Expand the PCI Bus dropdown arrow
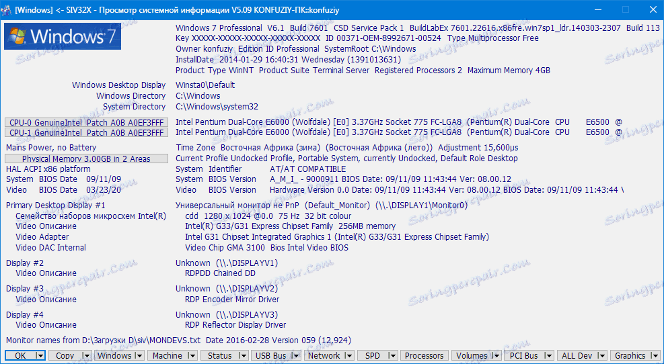The width and height of the screenshot is (664, 364). pos(549,355)
